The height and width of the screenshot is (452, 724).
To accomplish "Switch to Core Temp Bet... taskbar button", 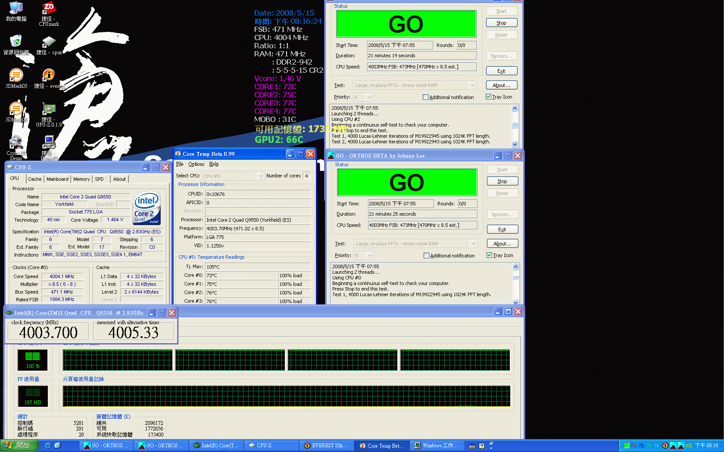I will 382,446.
